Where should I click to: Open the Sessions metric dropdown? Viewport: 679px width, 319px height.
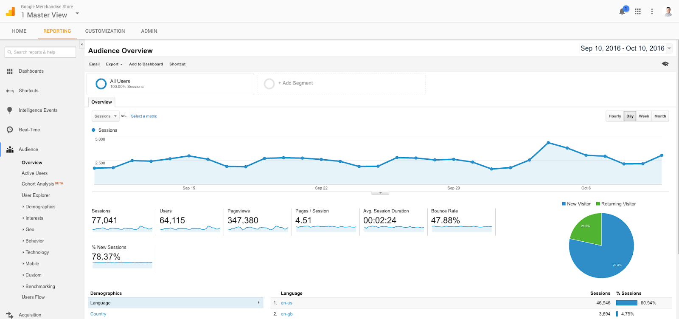pyautogui.click(x=105, y=116)
